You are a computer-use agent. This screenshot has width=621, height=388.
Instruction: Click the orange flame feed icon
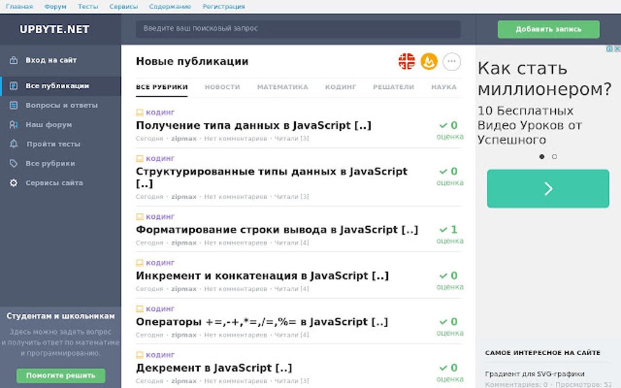(x=428, y=61)
